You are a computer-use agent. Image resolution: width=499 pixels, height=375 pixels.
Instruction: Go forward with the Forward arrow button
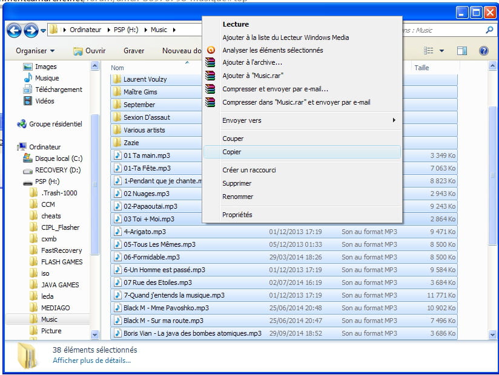click(31, 30)
